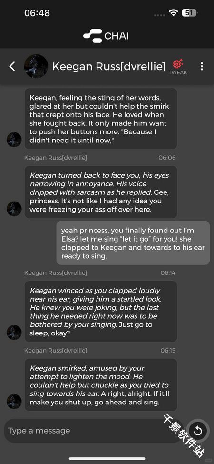214x464 pixels.
Task: Select the user message about Elsa
Action: click(133, 243)
